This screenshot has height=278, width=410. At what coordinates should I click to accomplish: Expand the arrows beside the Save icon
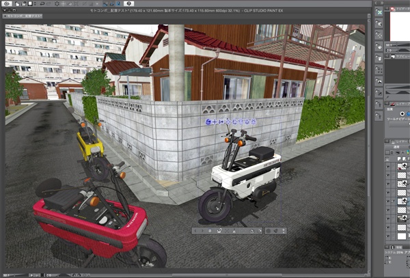tap(35, 3)
